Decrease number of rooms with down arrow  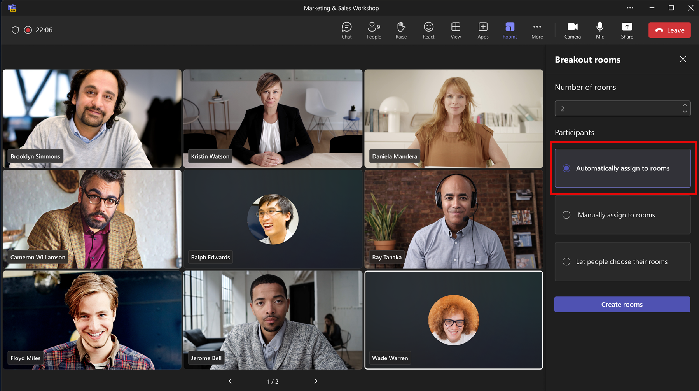pos(685,112)
